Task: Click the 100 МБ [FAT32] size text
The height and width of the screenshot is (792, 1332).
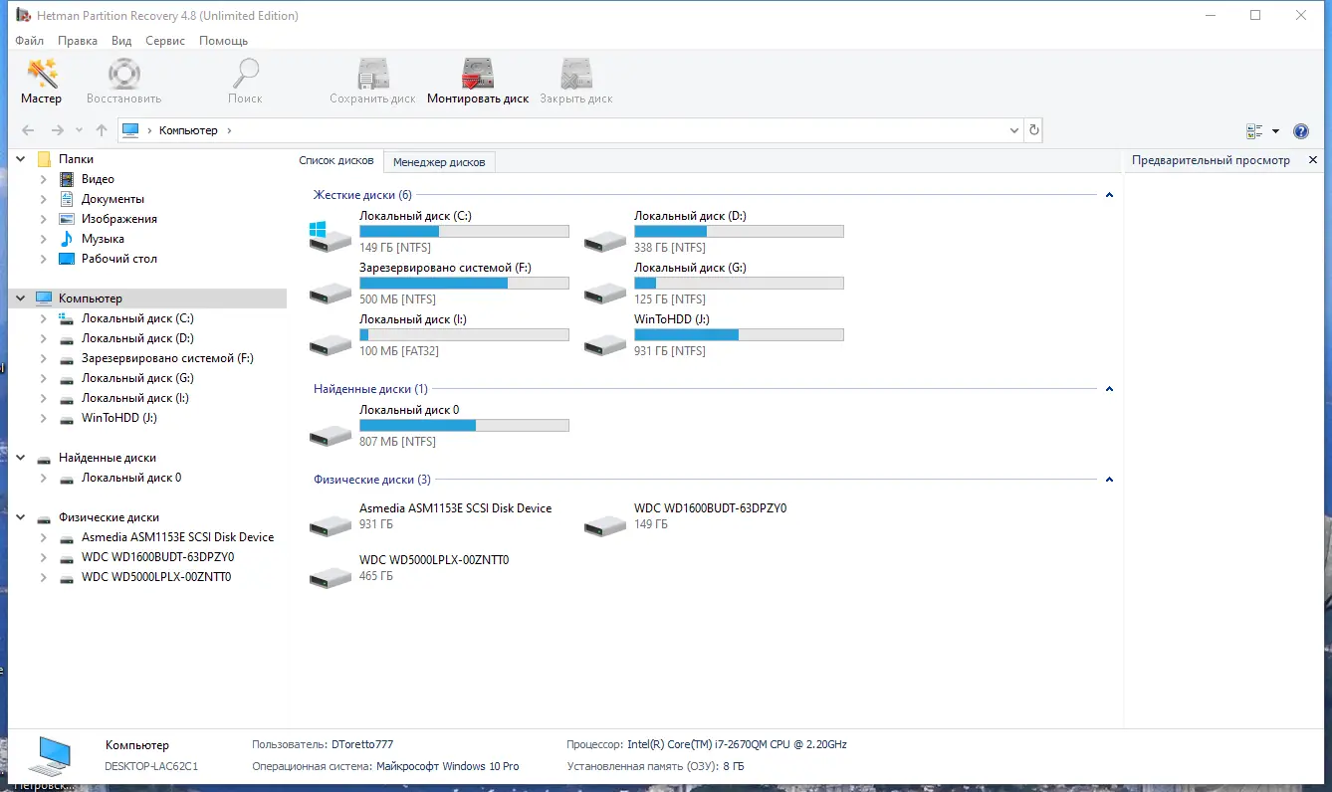Action: pos(399,351)
